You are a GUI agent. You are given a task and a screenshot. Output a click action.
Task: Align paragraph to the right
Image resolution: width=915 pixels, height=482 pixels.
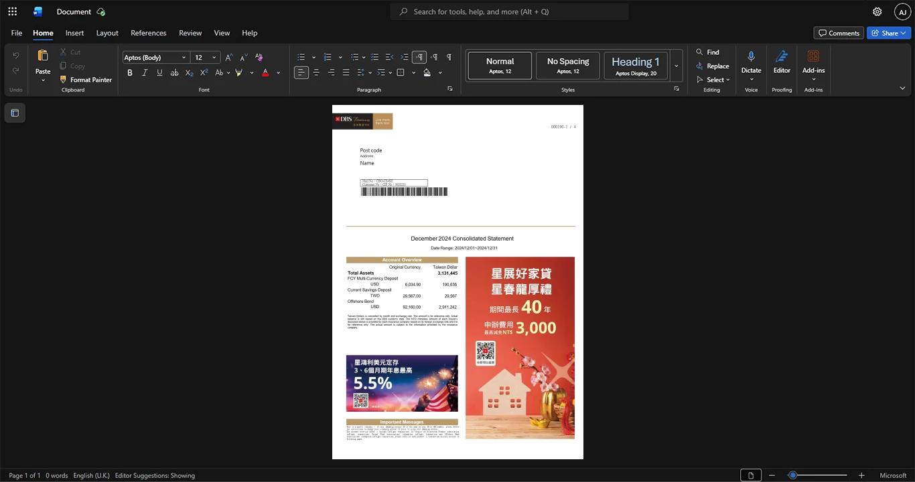click(x=331, y=72)
